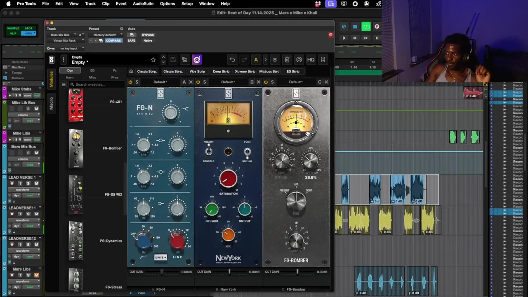Load the Vibe Strip preset
This screenshot has height=297, width=528.
pos(197,71)
